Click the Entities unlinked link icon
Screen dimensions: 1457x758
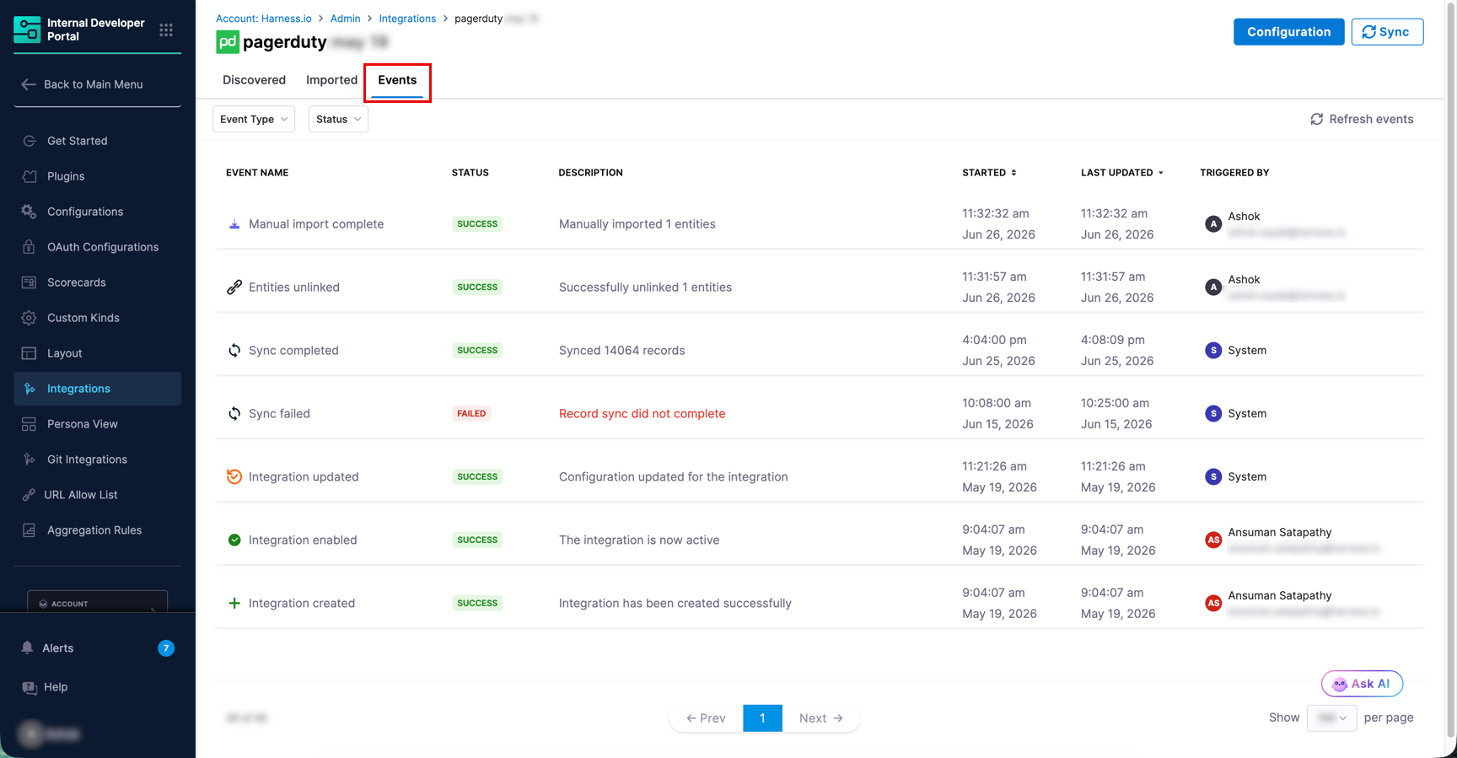(234, 287)
